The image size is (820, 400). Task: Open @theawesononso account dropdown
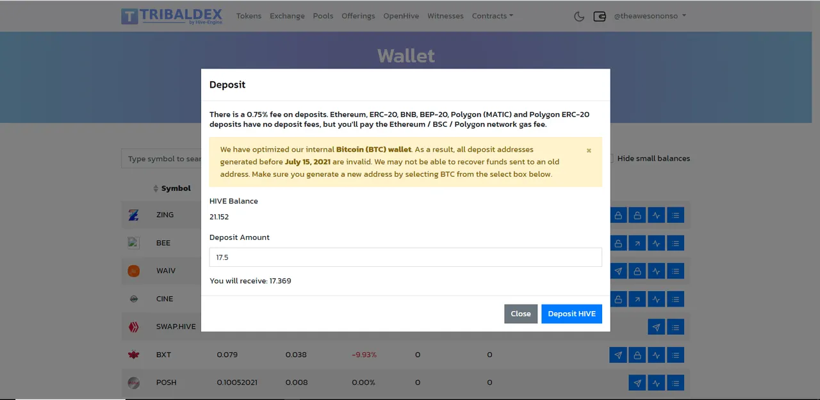pos(650,16)
